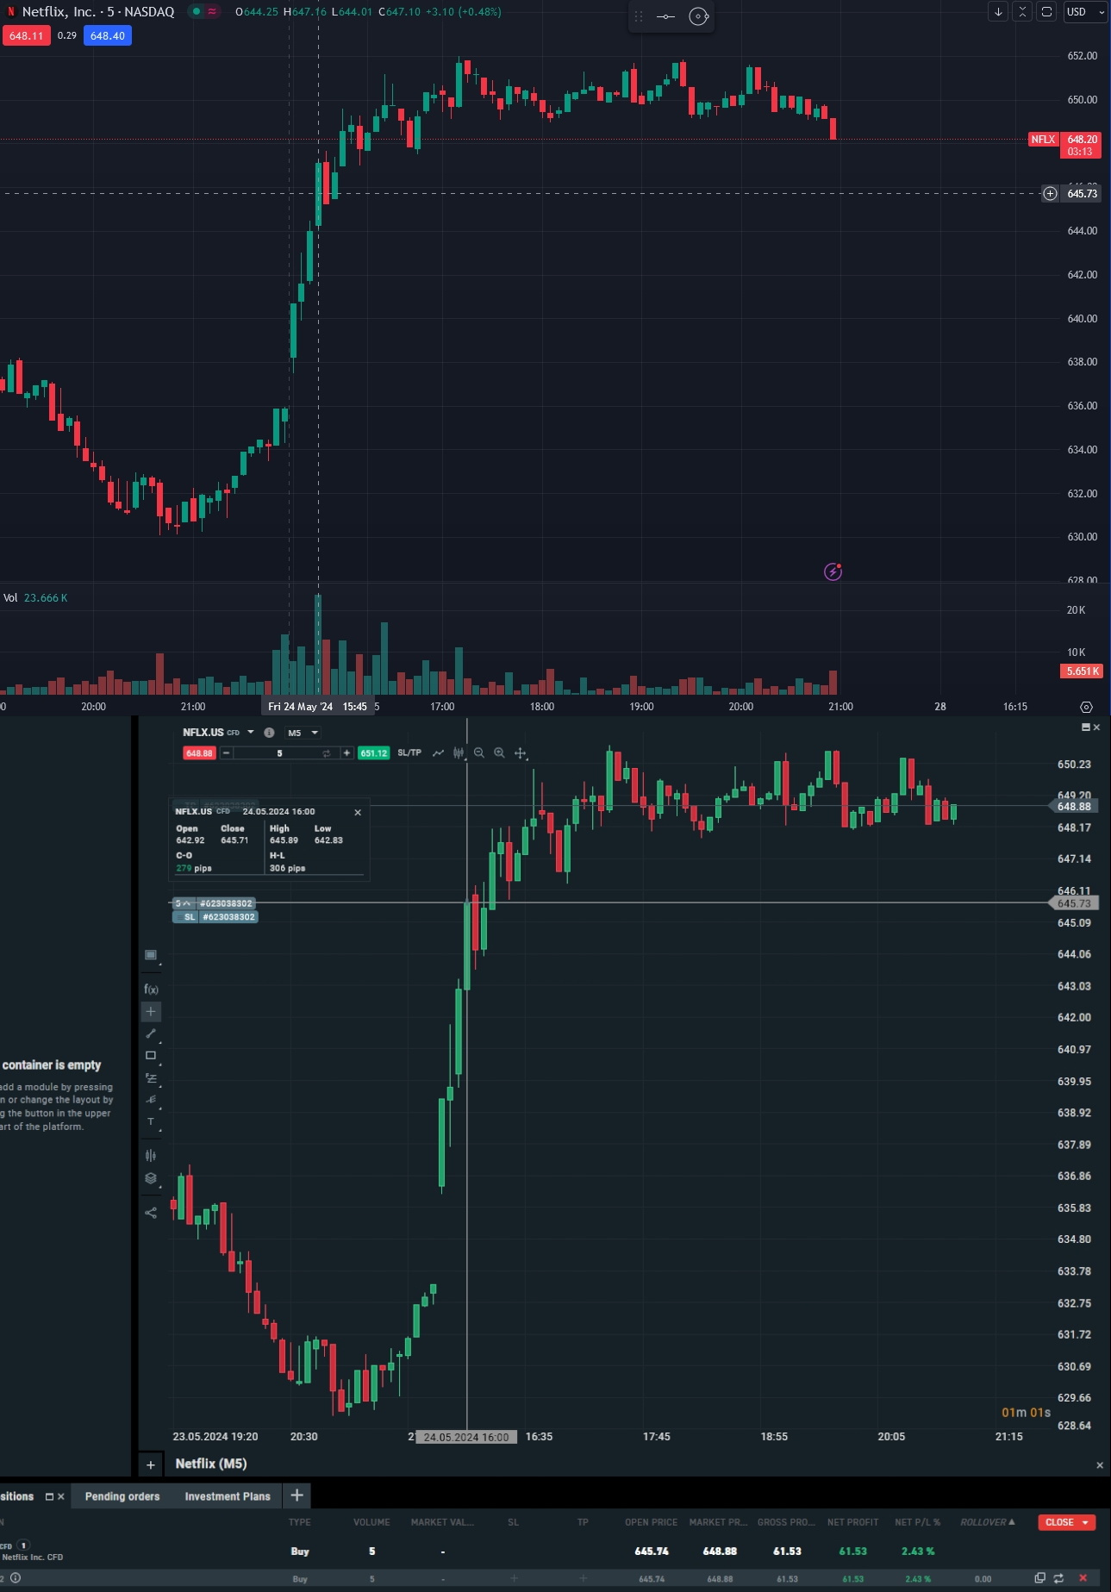
Task: Click the fullscreen bracket button beside USD
Action: [1046, 12]
